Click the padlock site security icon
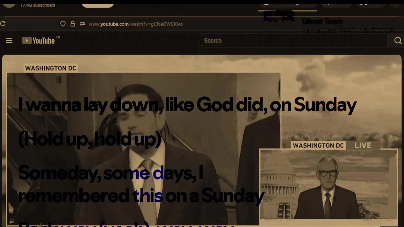Screen dimensions: 404x227 (73, 24)
